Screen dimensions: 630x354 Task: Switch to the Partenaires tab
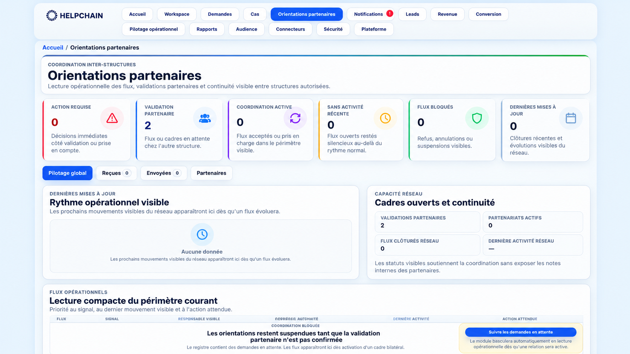click(x=211, y=173)
